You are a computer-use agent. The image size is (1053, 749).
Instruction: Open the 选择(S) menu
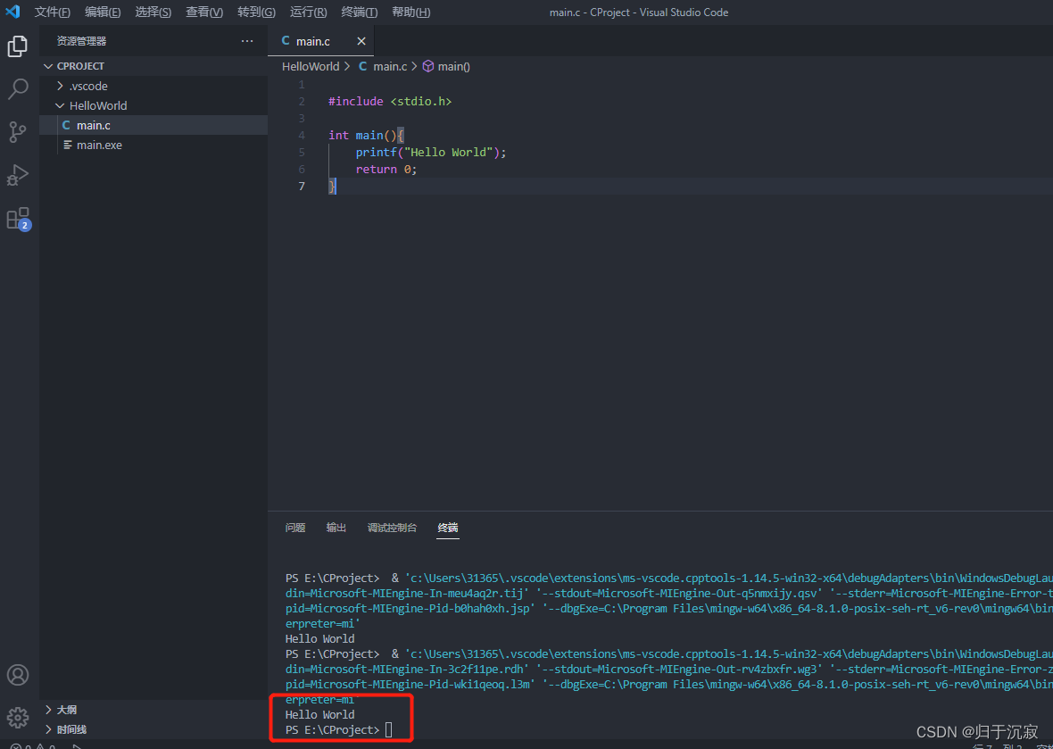153,12
